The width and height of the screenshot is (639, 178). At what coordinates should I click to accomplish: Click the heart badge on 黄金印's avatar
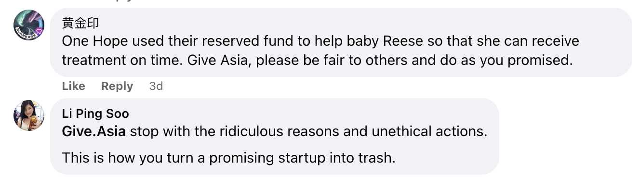(x=40, y=32)
